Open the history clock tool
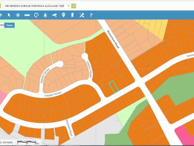 (x=36, y=15)
